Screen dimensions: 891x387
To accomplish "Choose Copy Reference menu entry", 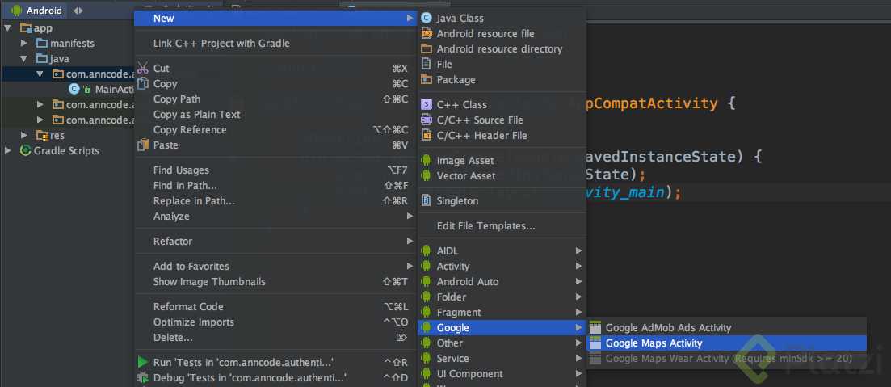I will [275, 129].
